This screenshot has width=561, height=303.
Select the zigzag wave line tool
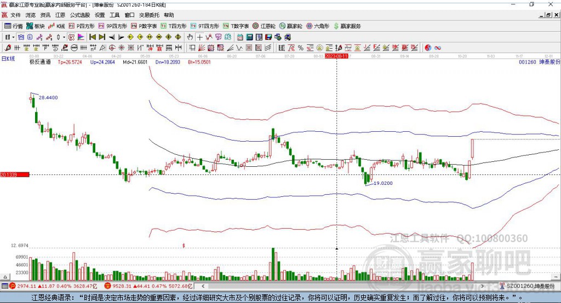[239, 48]
